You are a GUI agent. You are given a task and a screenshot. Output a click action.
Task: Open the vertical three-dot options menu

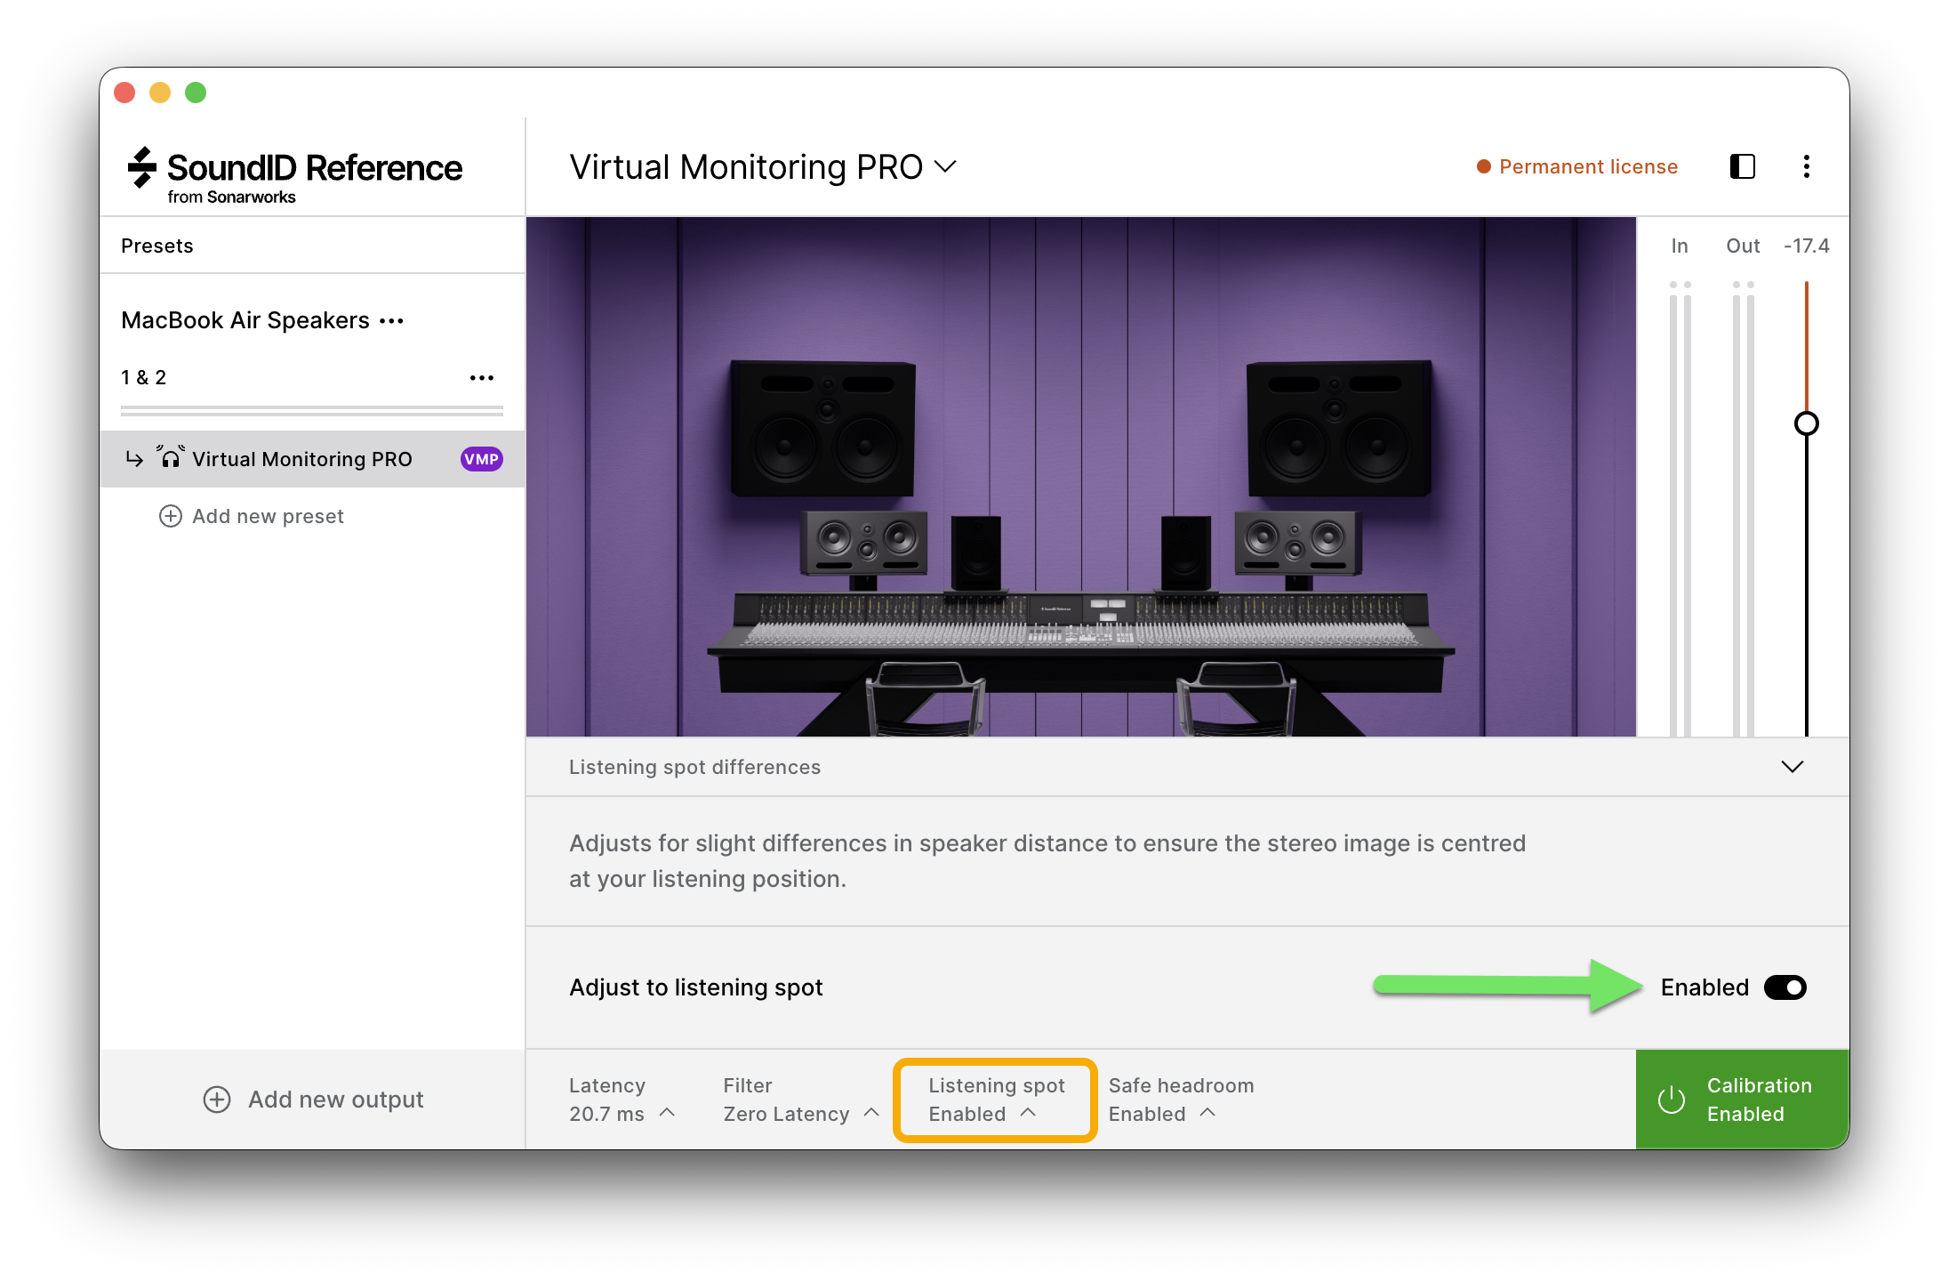1806,166
